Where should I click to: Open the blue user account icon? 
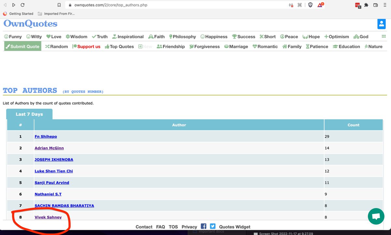381,24
